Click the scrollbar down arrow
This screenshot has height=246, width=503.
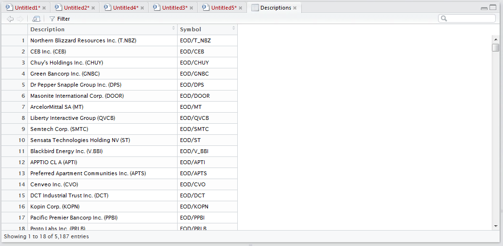pos(496,226)
